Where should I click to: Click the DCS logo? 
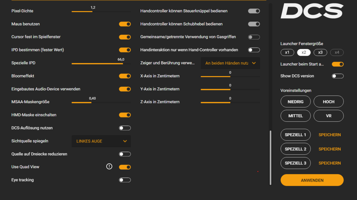tap(312, 11)
